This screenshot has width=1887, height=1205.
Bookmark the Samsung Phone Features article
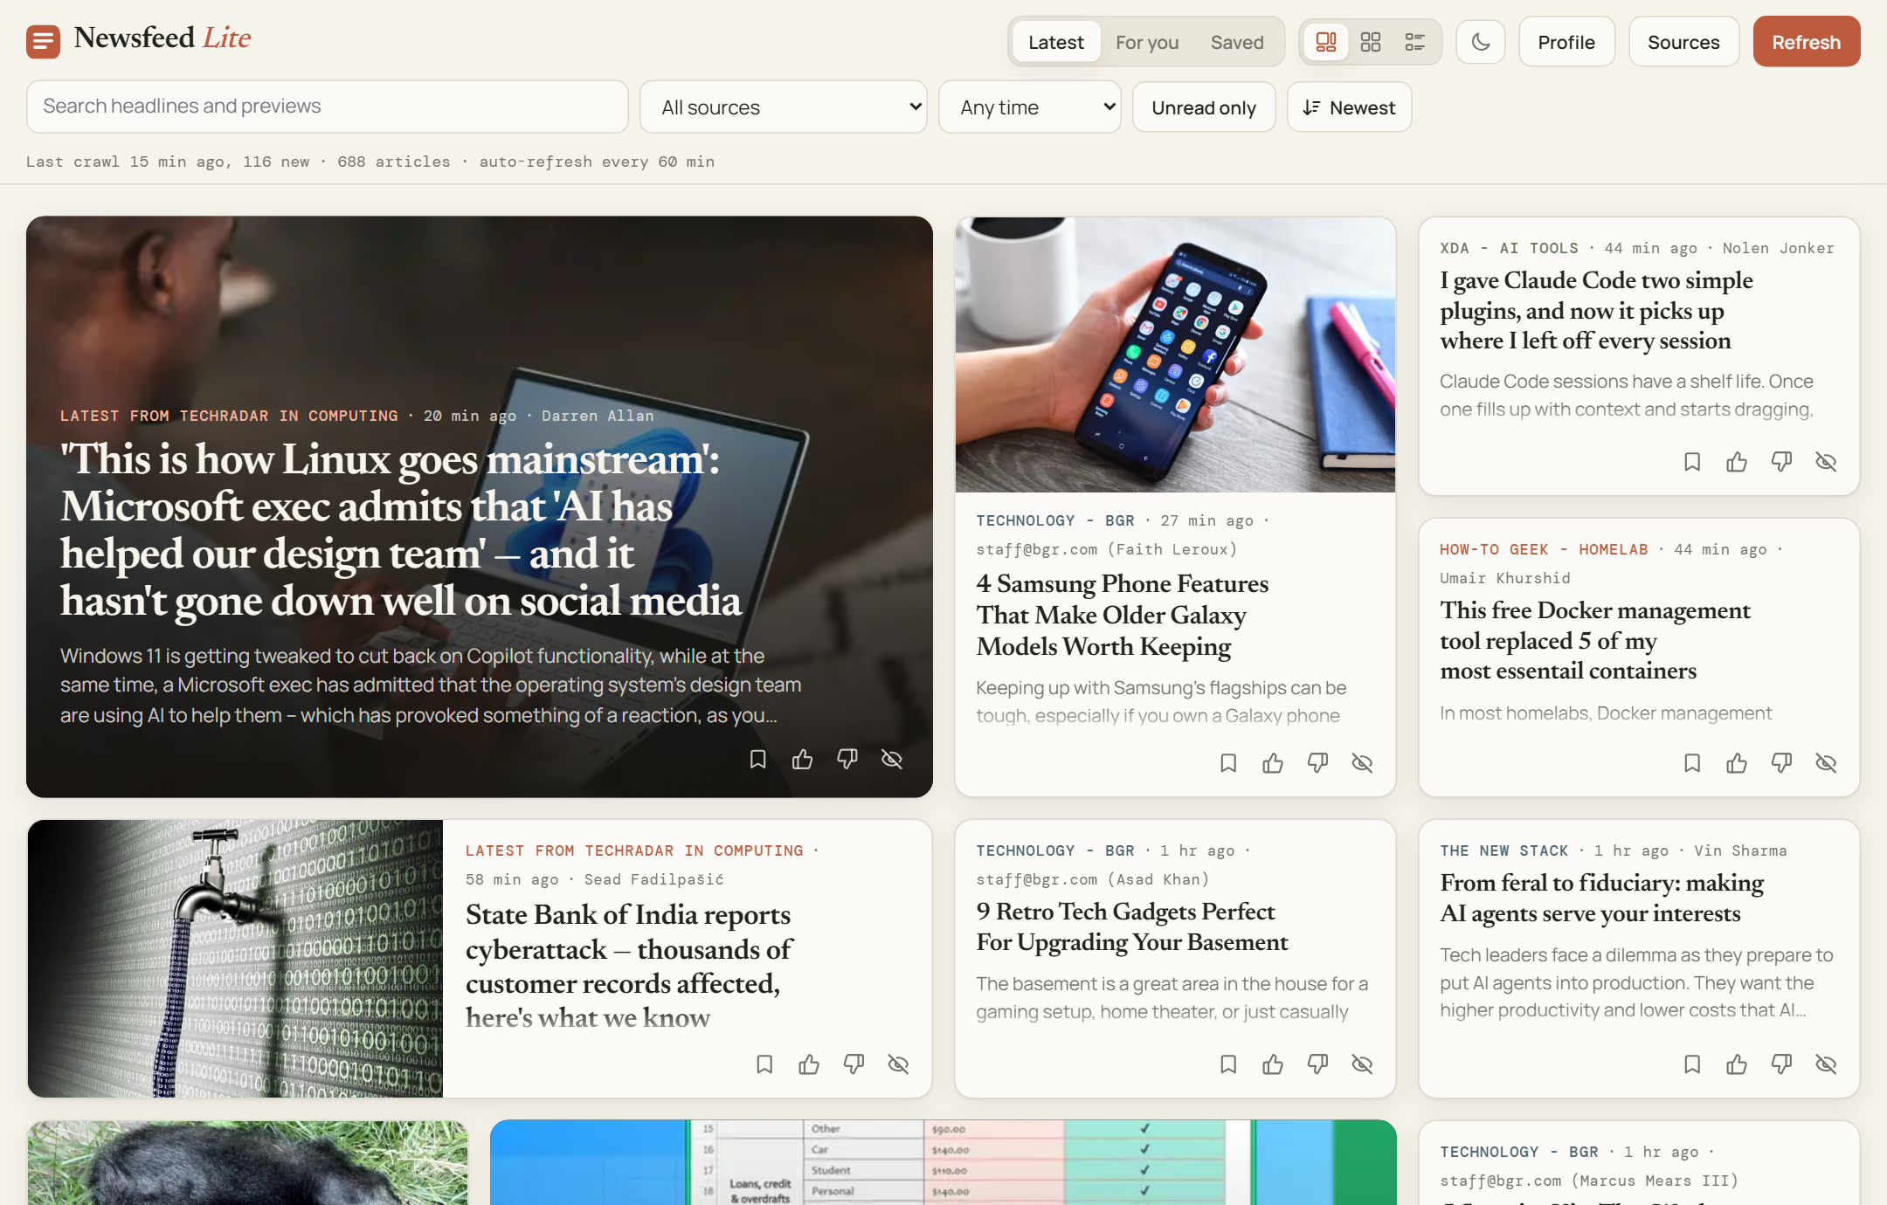(x=1228, y=764)
